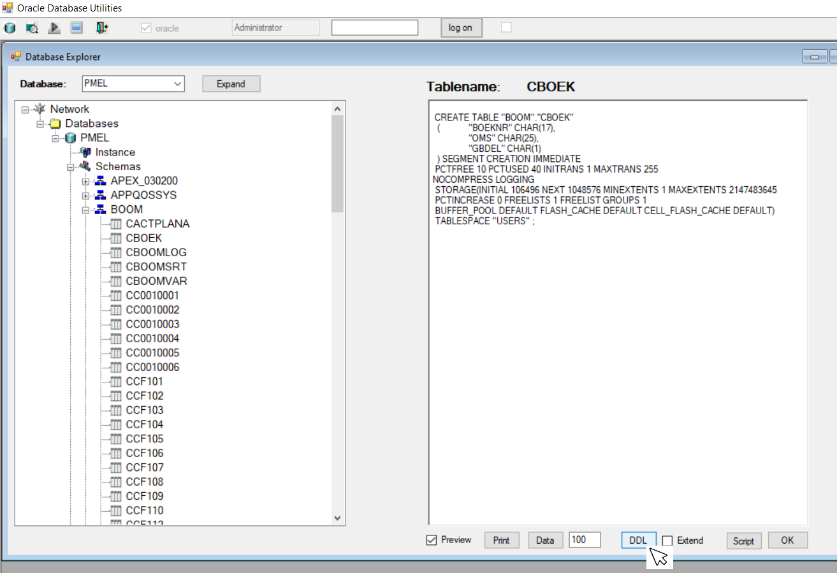
Task: Select the CCF106 table row
Action: tap(145, 453)
